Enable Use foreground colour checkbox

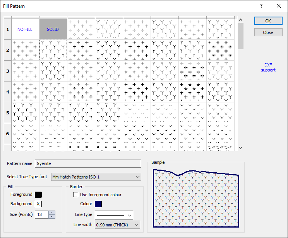coord(76,195)
